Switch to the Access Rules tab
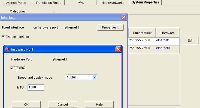 tap(16, 2)
